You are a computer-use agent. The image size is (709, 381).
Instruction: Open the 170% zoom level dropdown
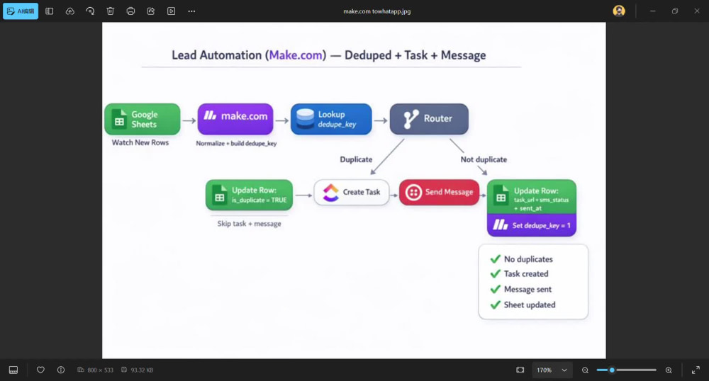tap(552, 370)
